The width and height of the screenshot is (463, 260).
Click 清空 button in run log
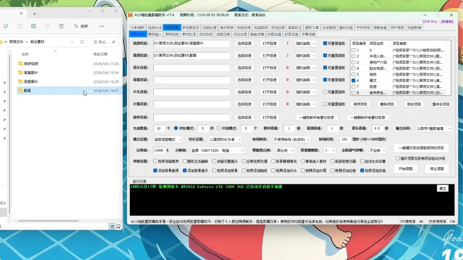pos(443,189)
